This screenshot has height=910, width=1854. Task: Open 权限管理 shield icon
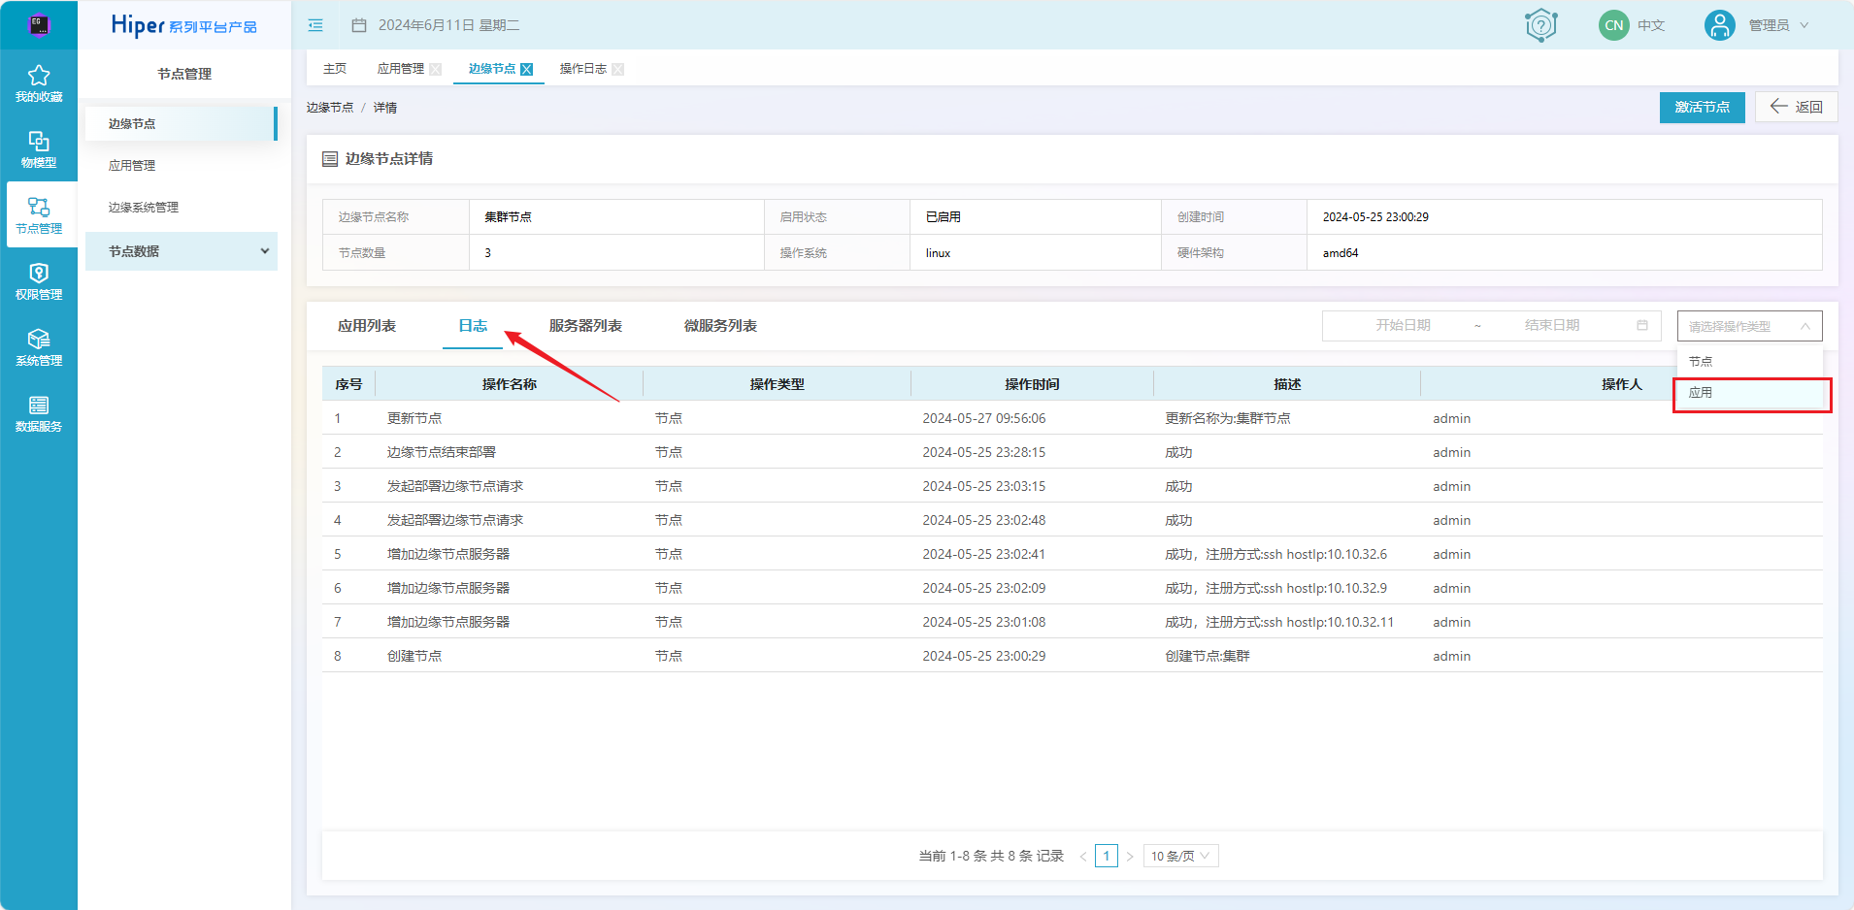tap(39, 274)
